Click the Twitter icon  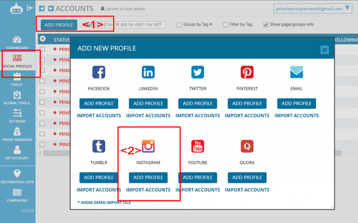(x=198, y=72)
